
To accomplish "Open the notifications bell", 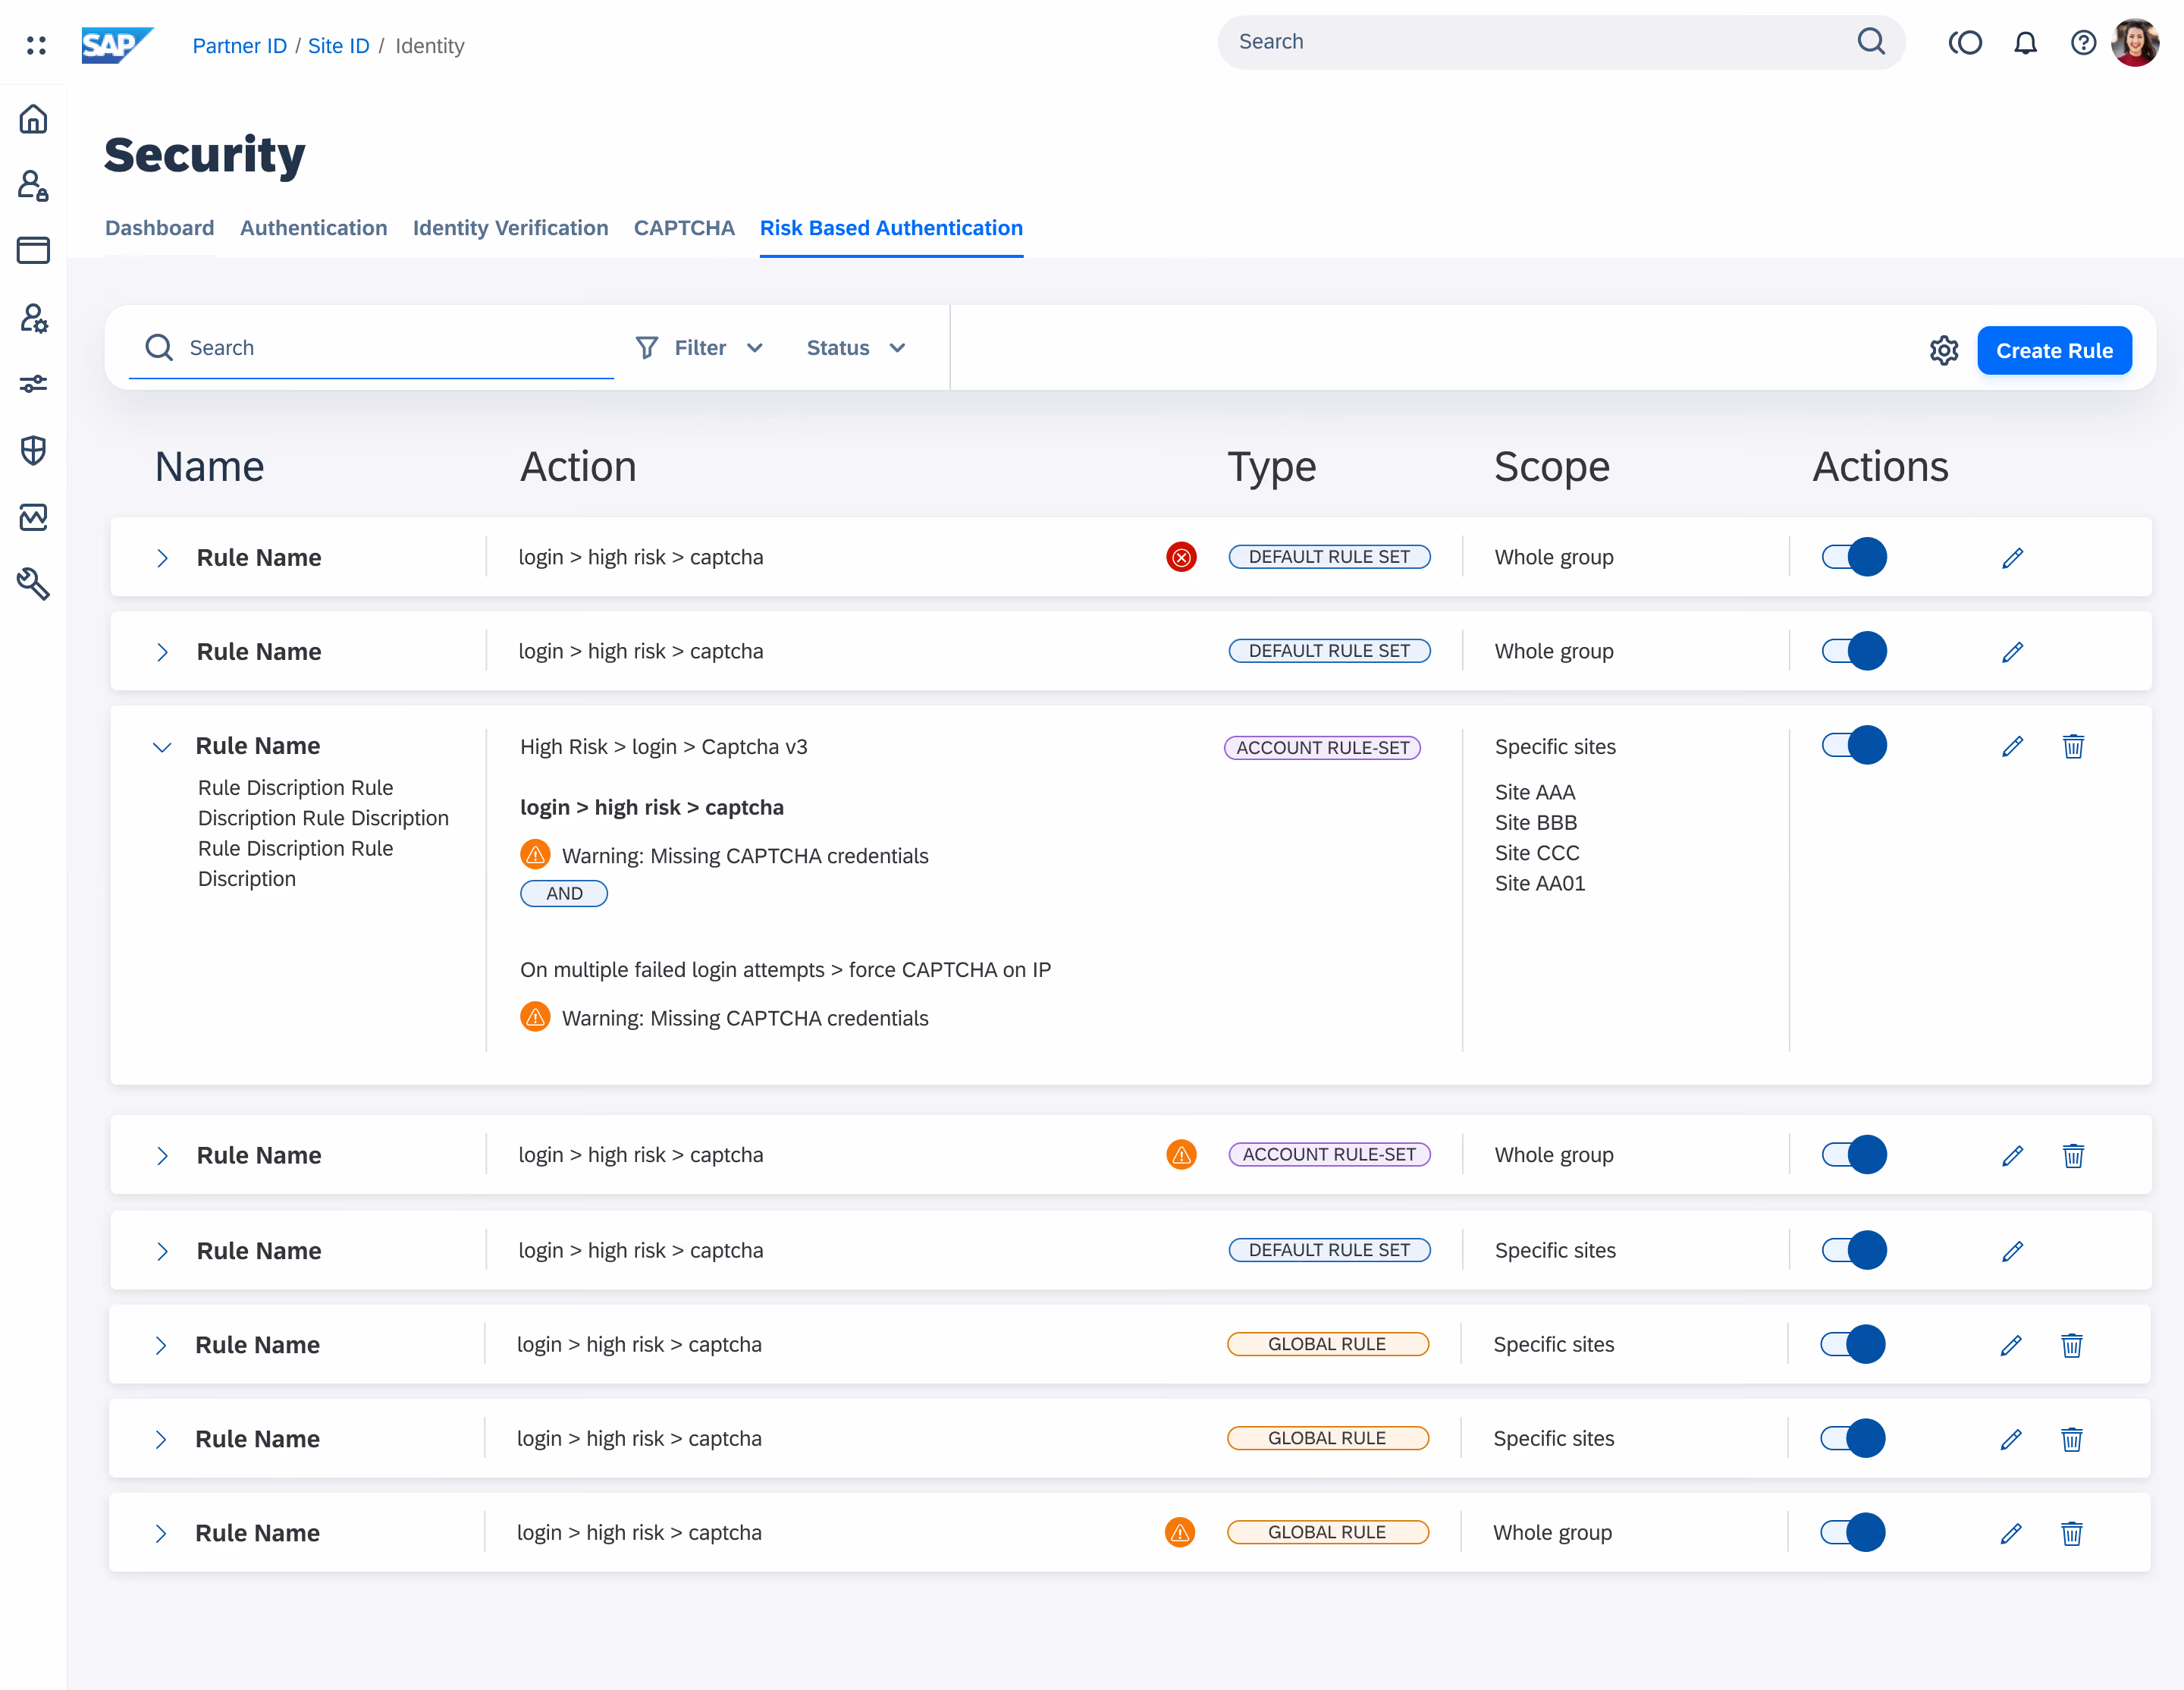I will pos(2025,43).
